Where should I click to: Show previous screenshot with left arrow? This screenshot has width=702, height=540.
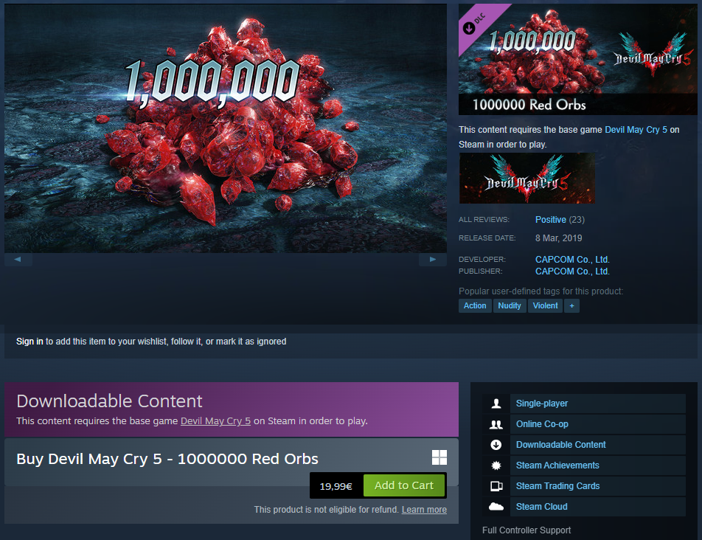pos(18,259)
